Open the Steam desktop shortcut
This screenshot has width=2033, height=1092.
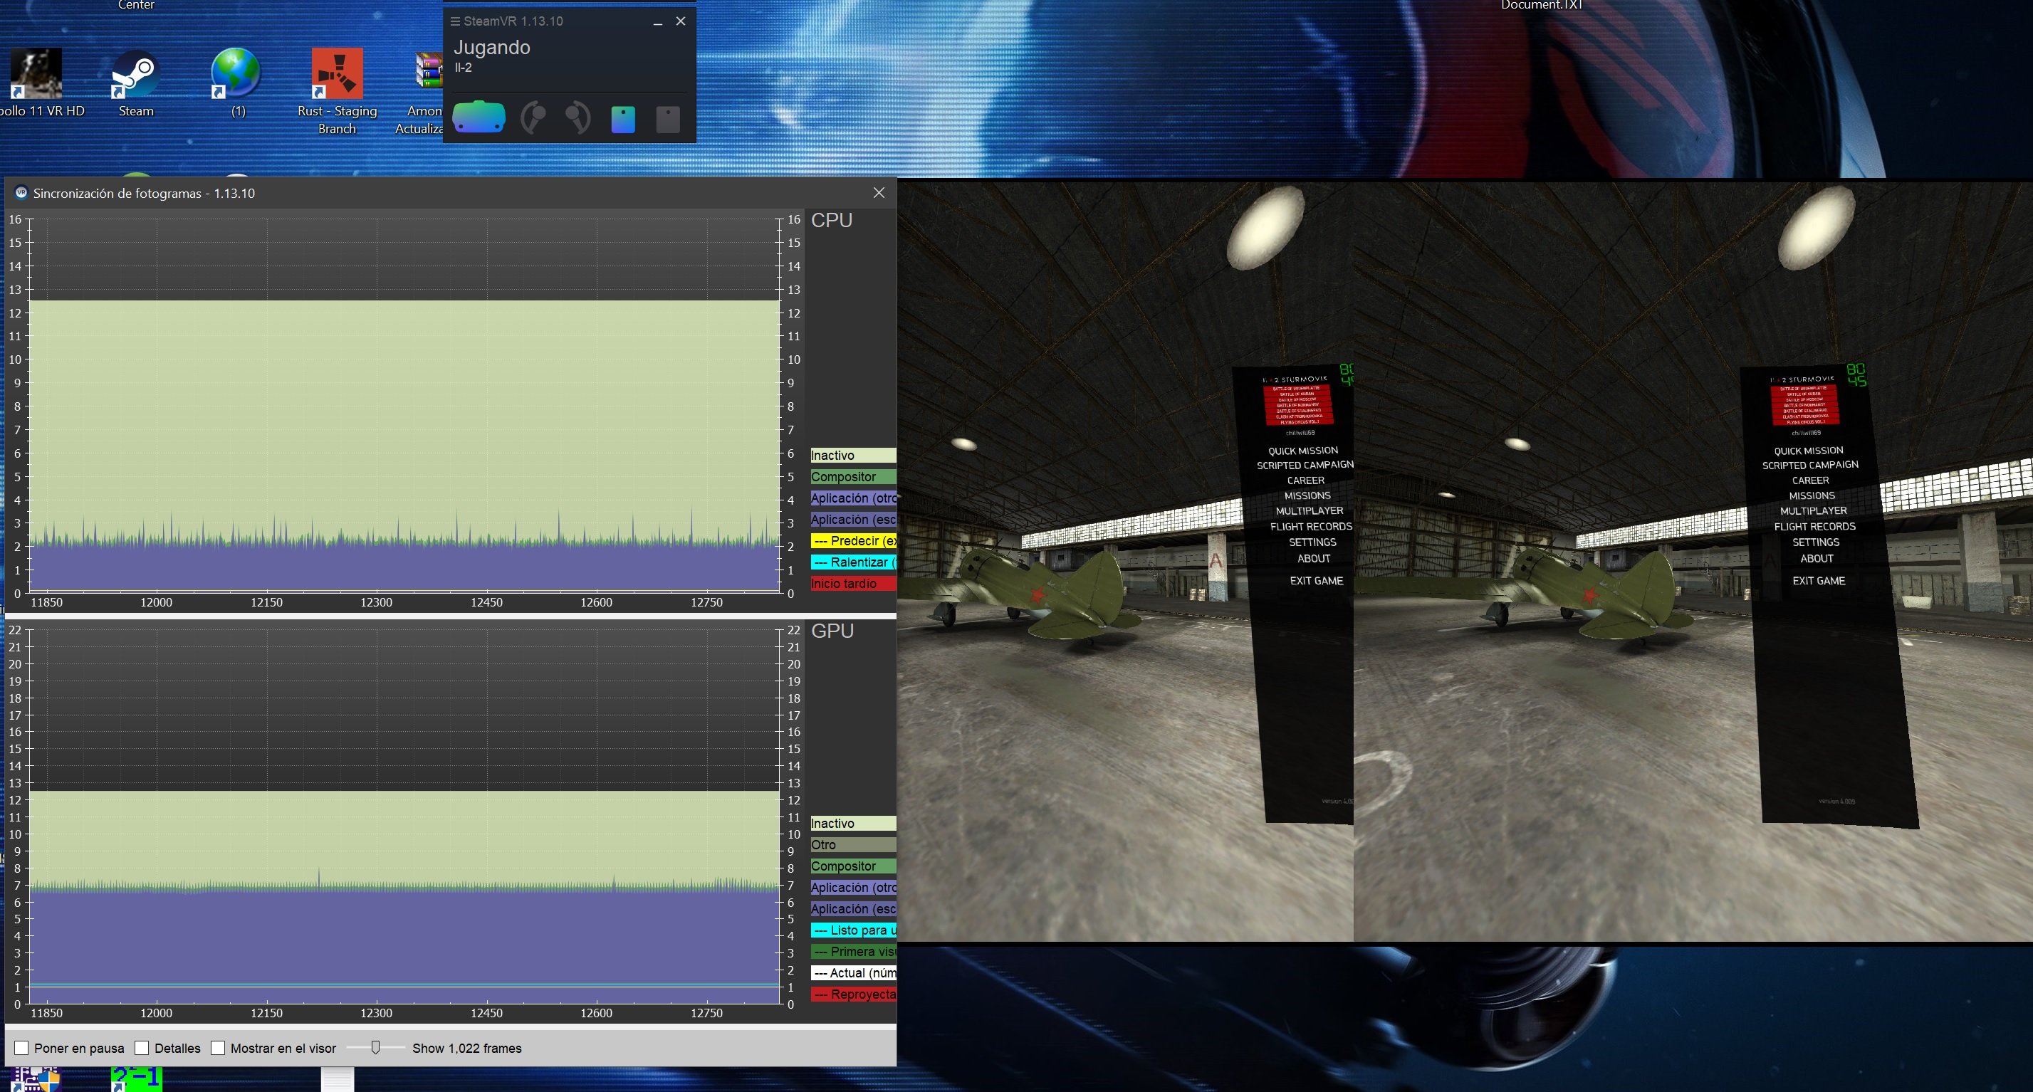tap(136, 75)
